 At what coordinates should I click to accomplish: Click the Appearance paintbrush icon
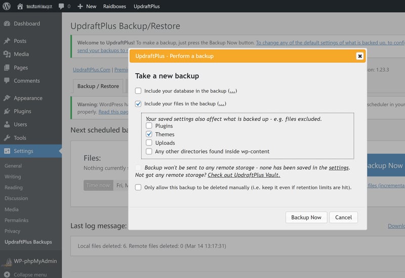tap(7, 98)
